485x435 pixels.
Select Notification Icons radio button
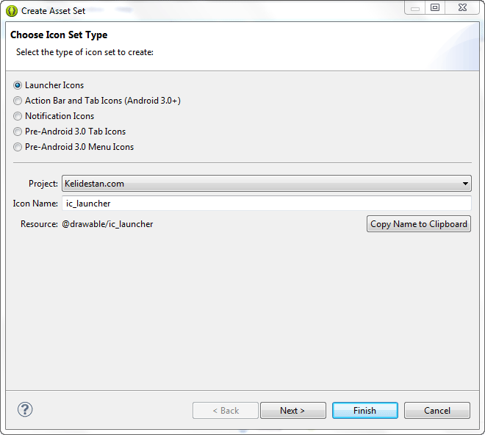click(x=18, y=116)
